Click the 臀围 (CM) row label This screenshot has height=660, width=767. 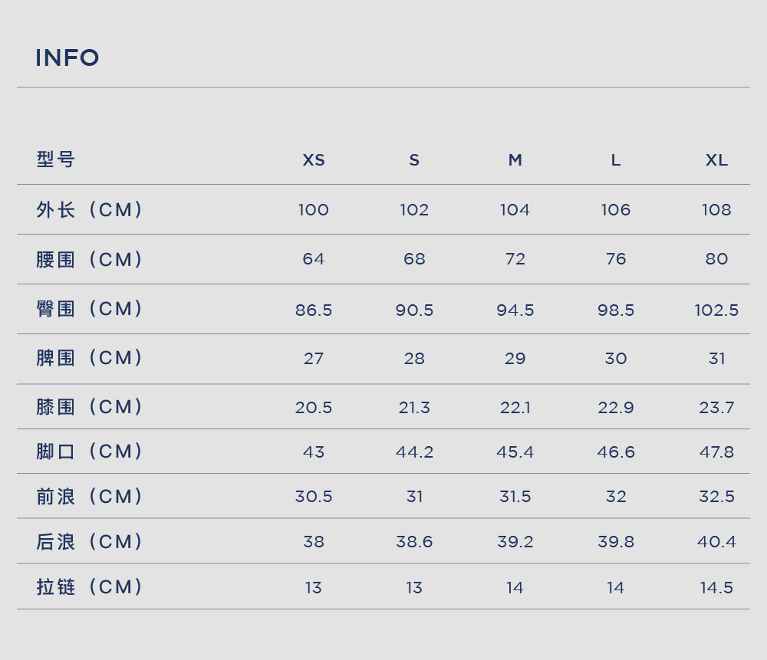[90, 309]
